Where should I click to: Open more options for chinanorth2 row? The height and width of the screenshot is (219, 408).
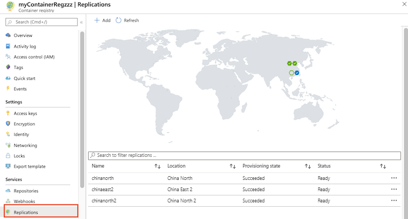click(394, 200)
